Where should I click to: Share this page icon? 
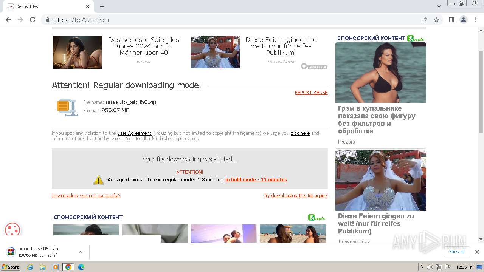(424, 20)
